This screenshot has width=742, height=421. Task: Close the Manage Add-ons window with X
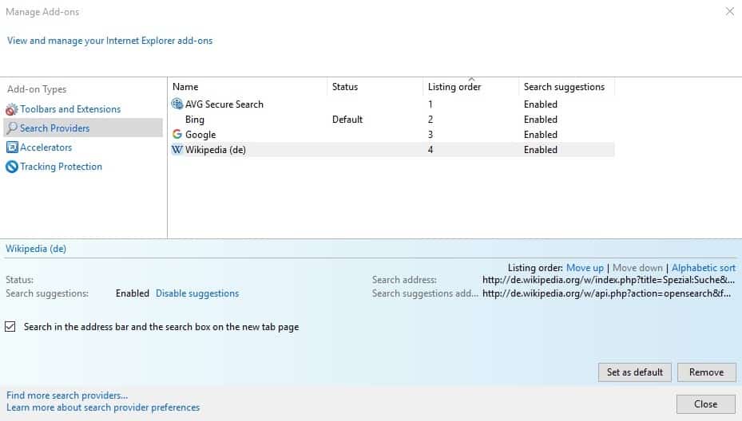tap(730, 11)
